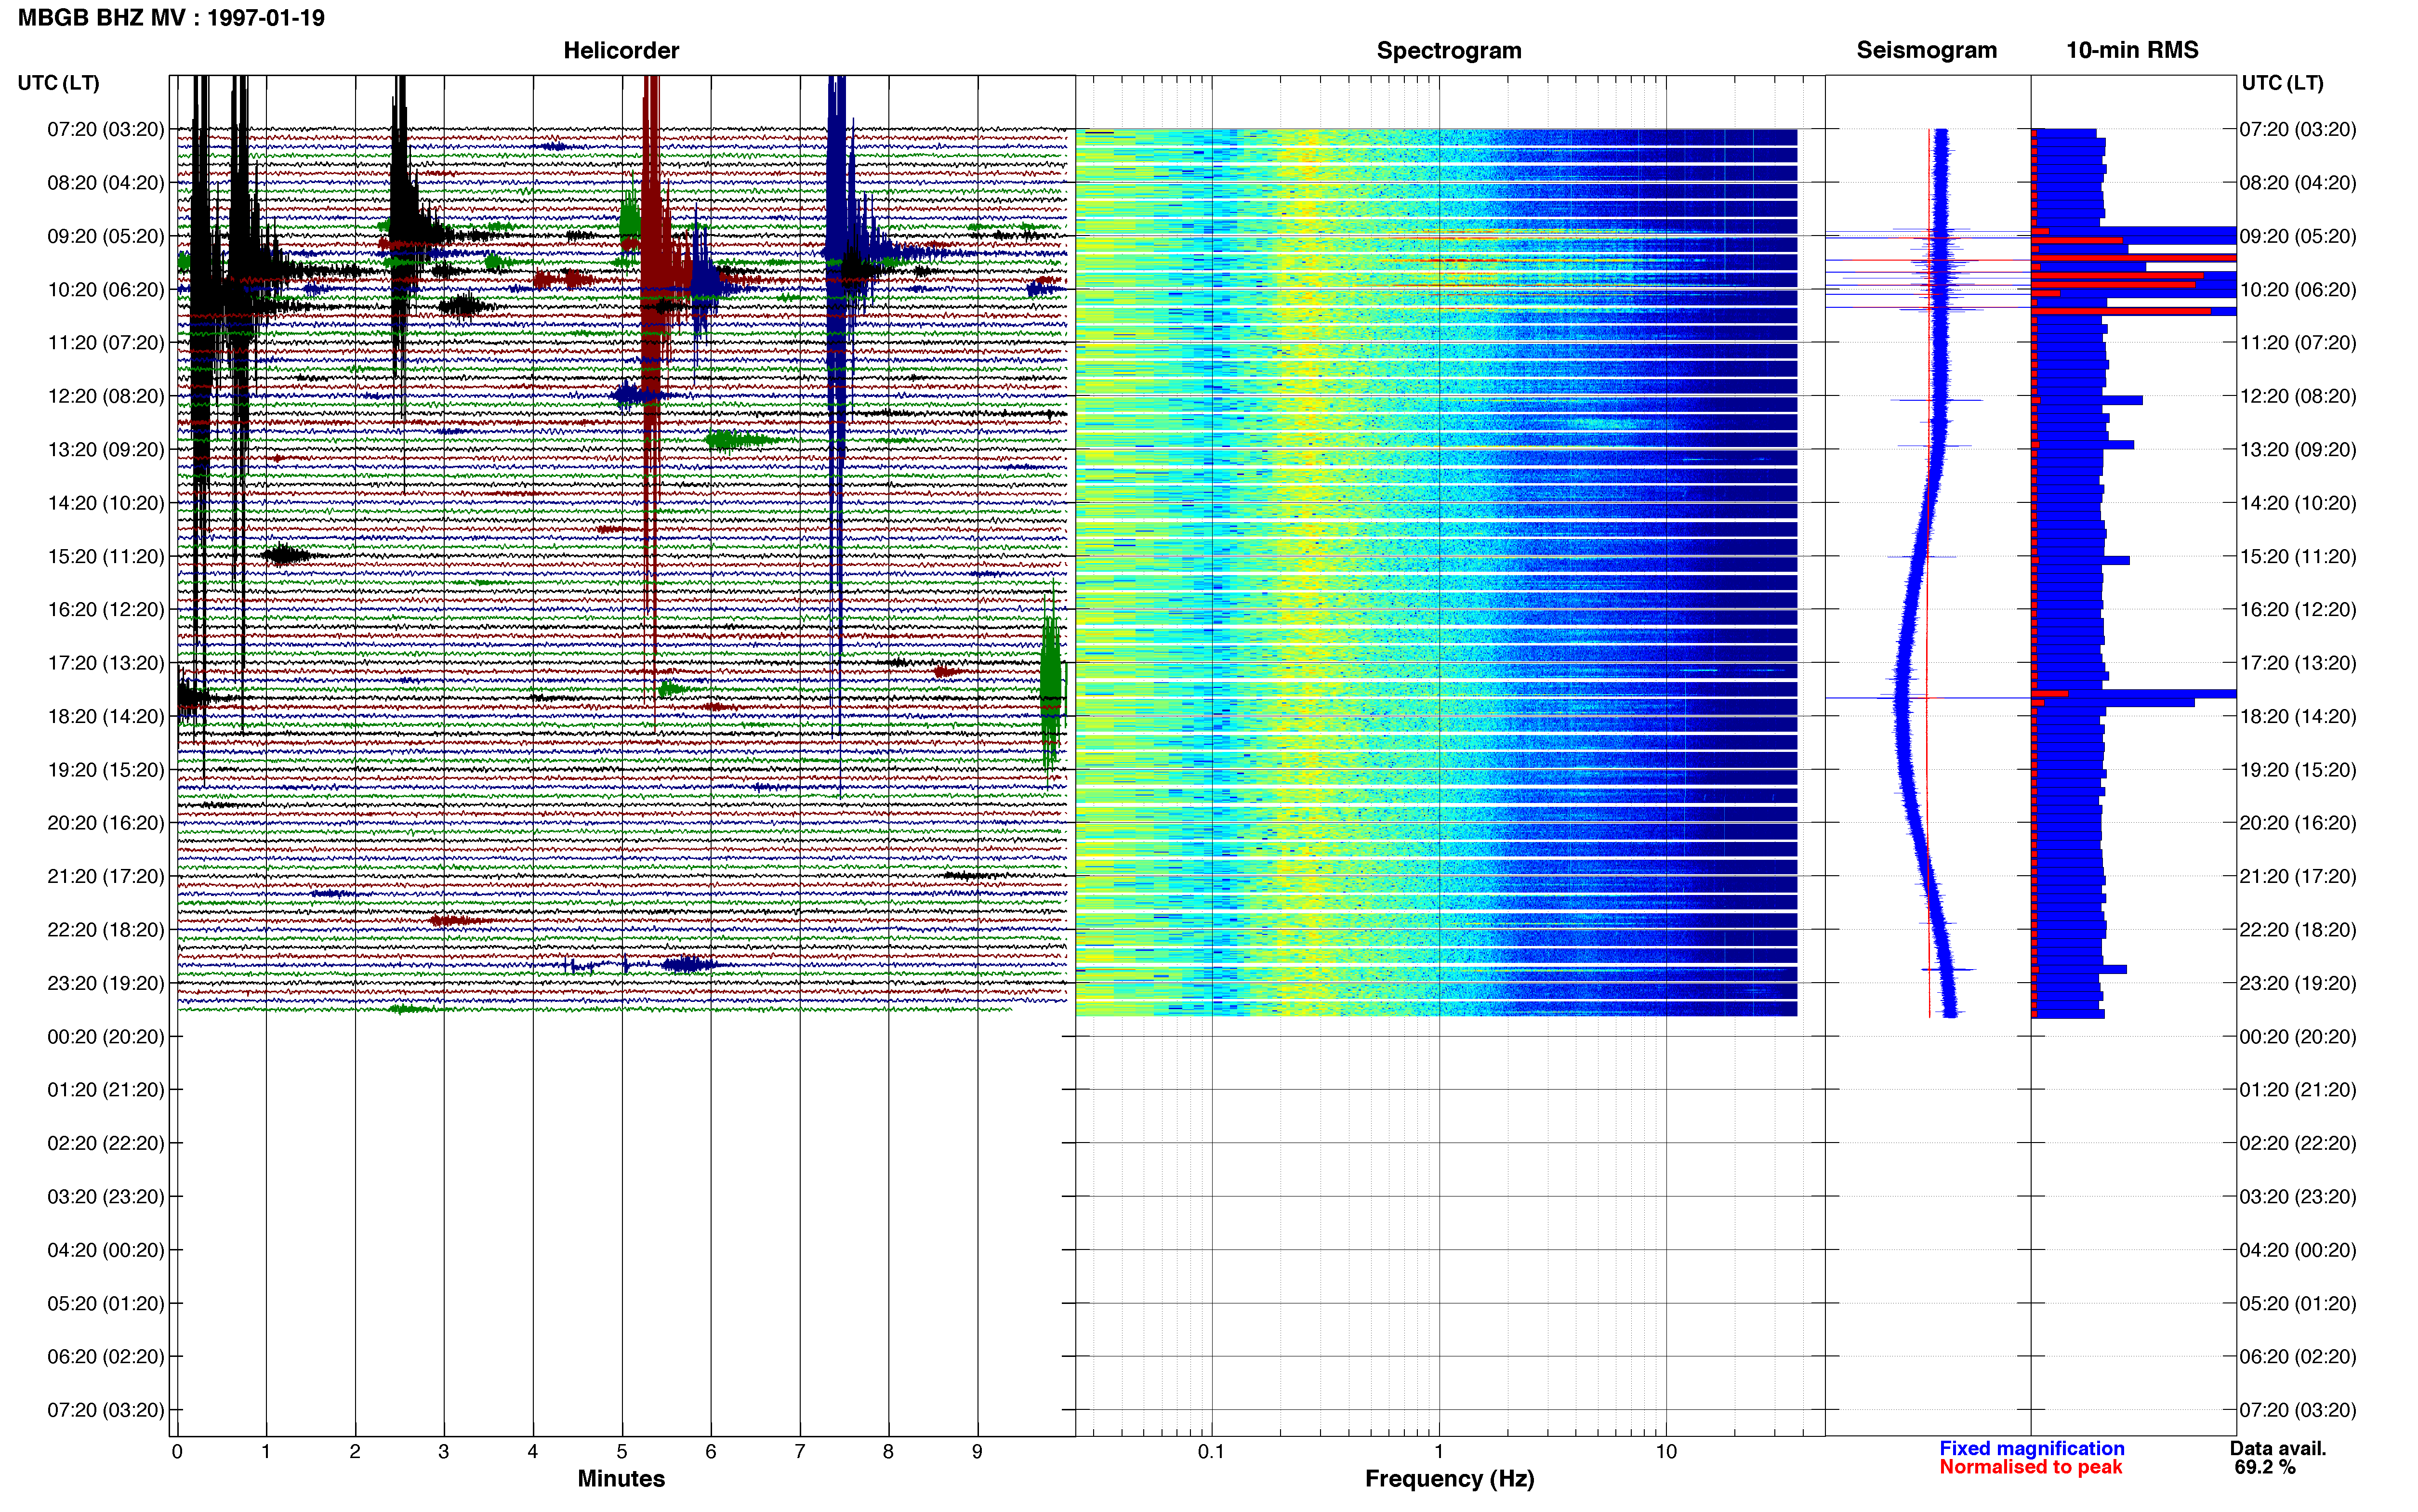Click the blue Fixed magnification legend text

[2031, 1448]
